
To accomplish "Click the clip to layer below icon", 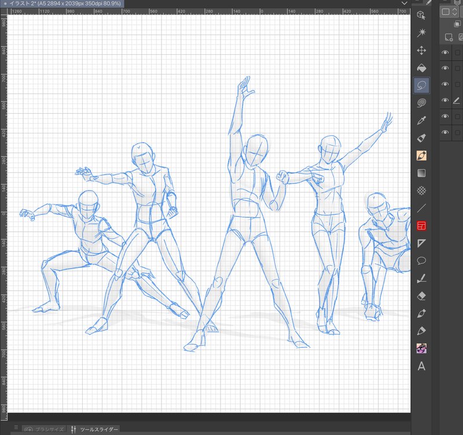I will [x=457, y=24].
